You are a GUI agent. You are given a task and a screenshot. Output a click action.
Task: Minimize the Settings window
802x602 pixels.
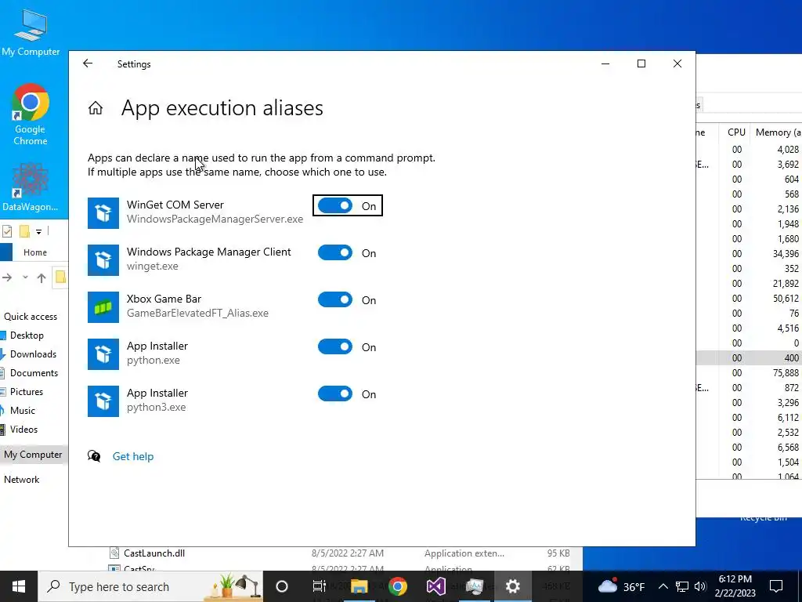pos(605,63)
